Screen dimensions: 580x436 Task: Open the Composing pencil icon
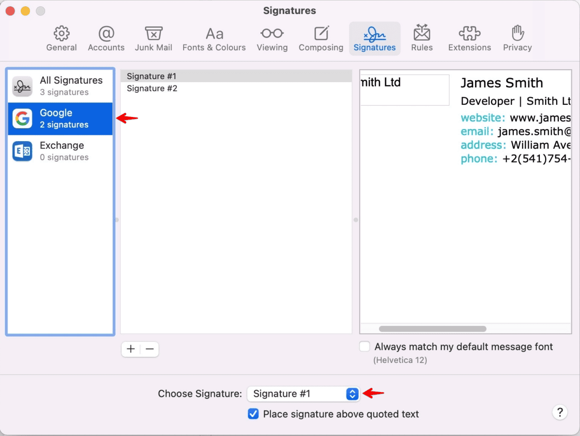[x=321, y=34]
